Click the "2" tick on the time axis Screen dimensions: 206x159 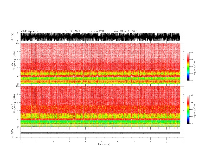pyautogui.click(x=53, y=142)
